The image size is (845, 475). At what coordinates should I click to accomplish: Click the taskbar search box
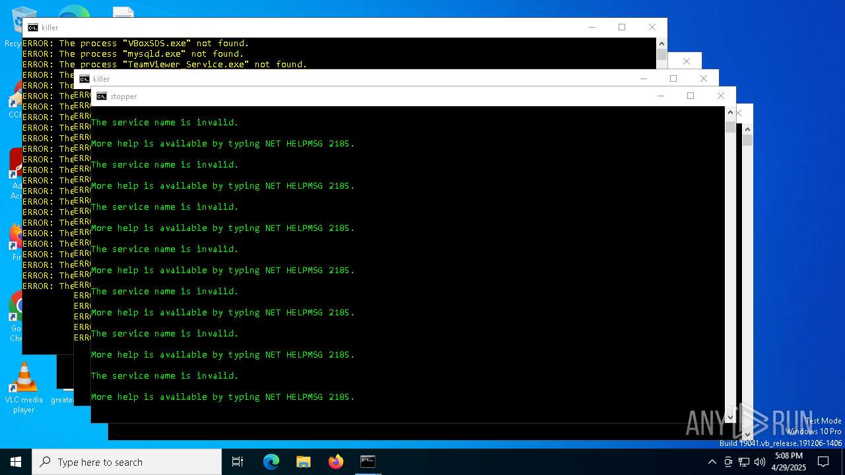(127, 462)
